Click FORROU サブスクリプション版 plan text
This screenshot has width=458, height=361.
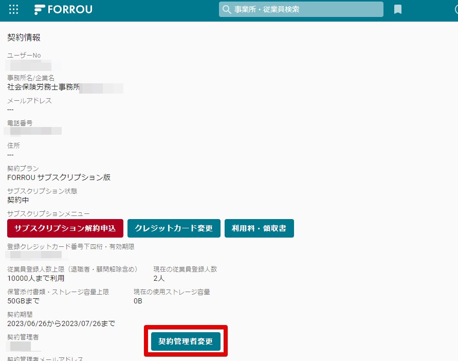[x=59, y=177]
